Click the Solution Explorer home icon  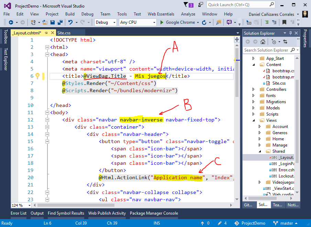coord(263,42)
